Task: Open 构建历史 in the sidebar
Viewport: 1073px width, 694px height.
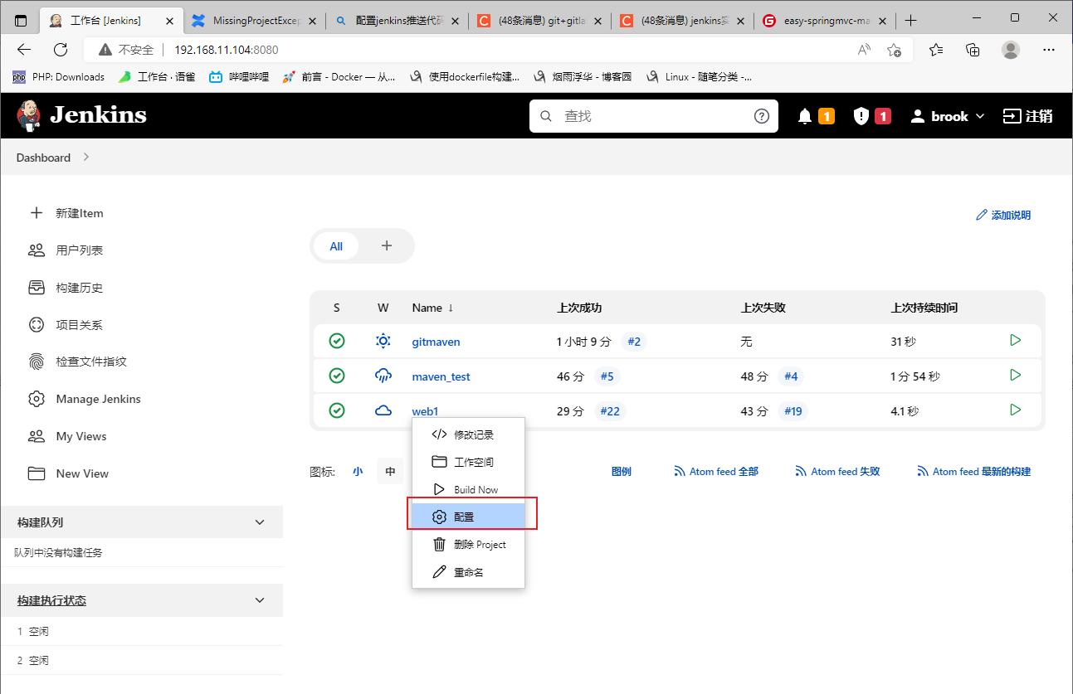Action: tap(66, 288)
